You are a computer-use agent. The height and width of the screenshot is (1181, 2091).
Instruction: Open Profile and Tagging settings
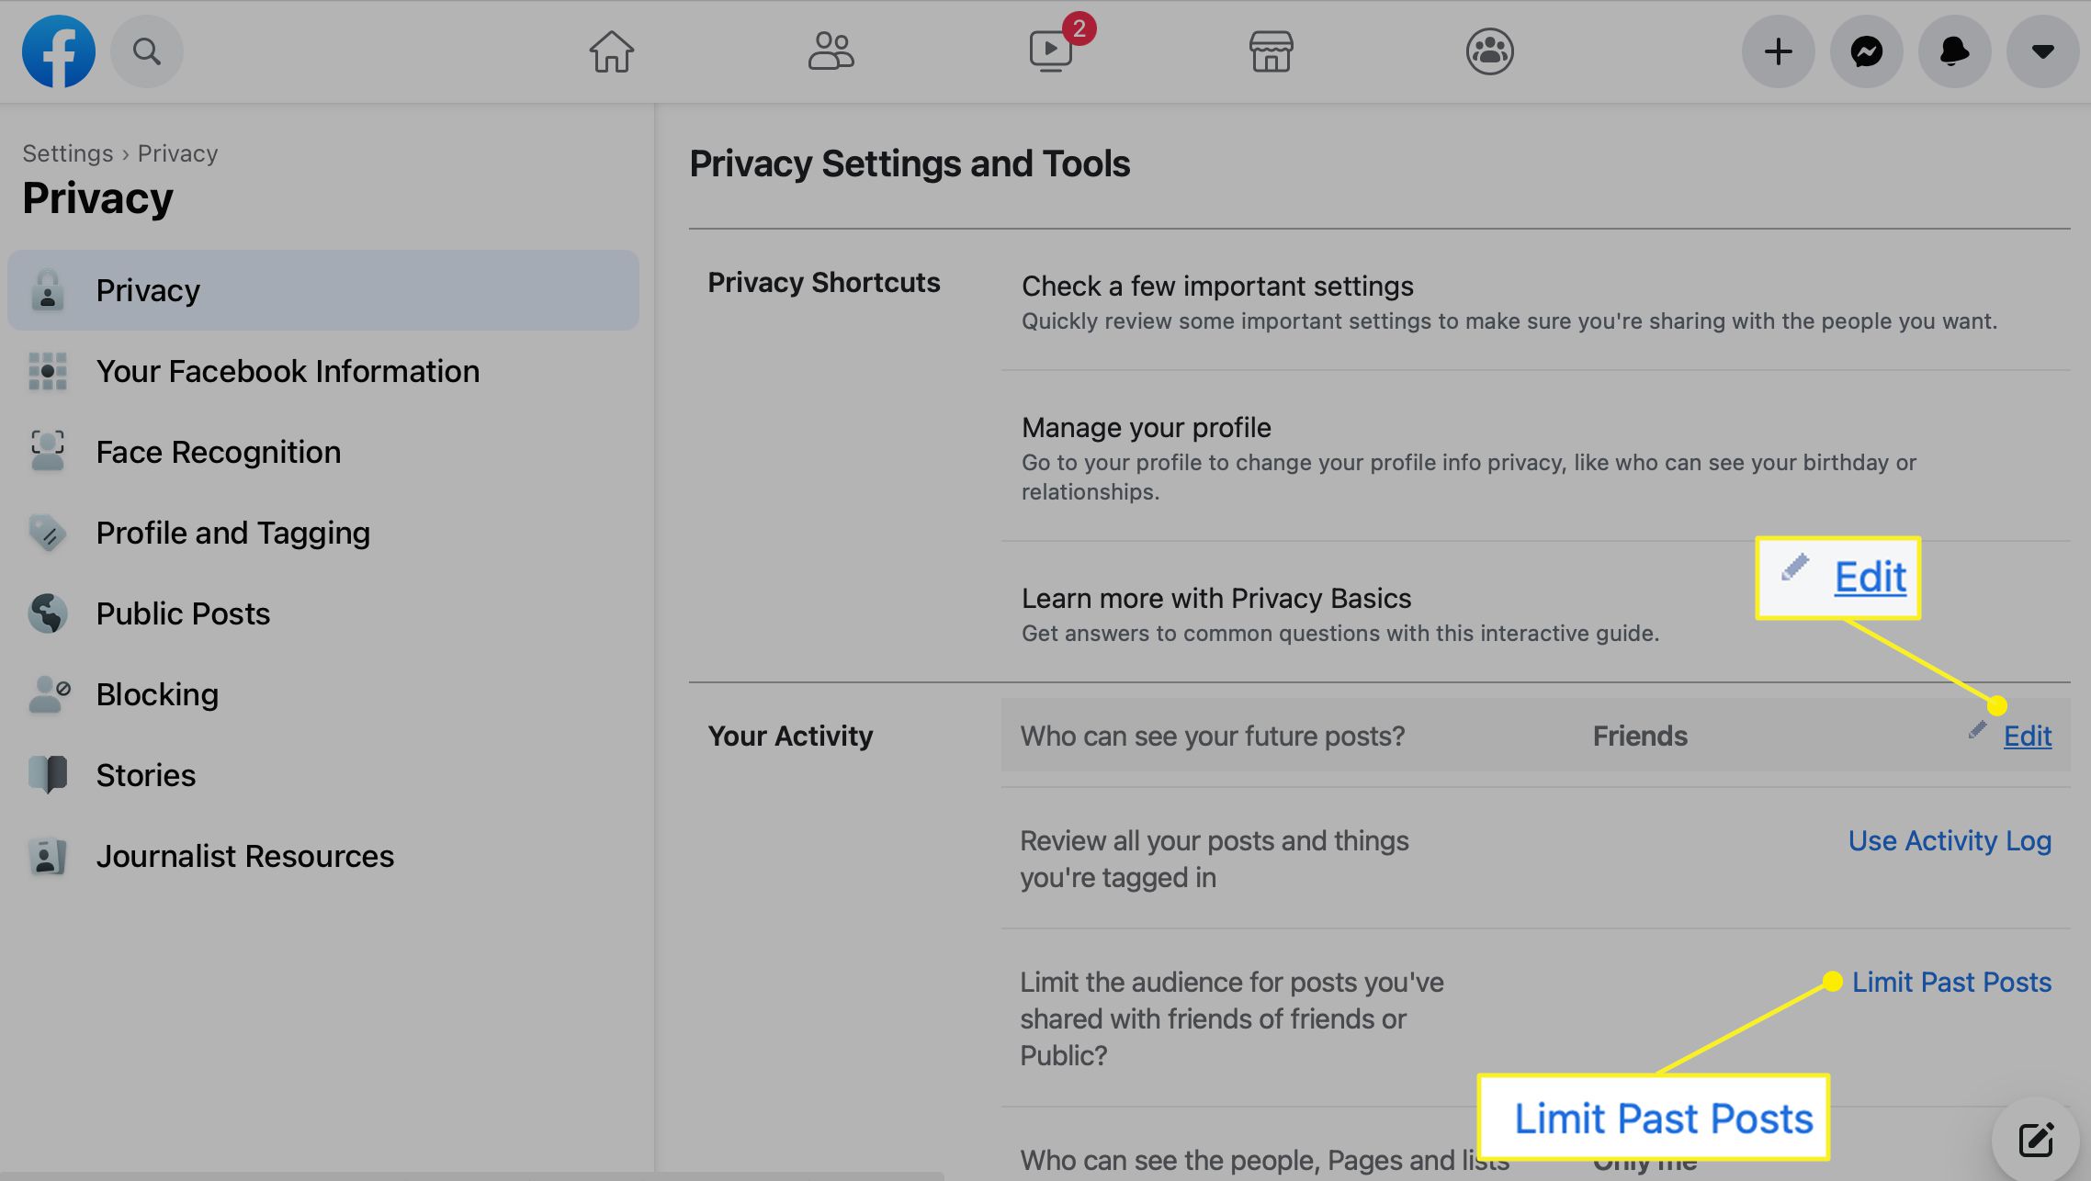(x=323, y=533)
